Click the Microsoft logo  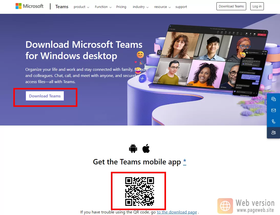click(x=29, y=6)
